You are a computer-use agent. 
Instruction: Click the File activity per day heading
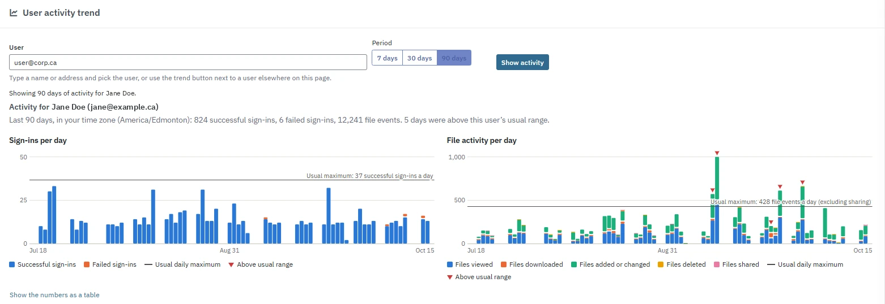pyautogui.click(x=482, y=140)
